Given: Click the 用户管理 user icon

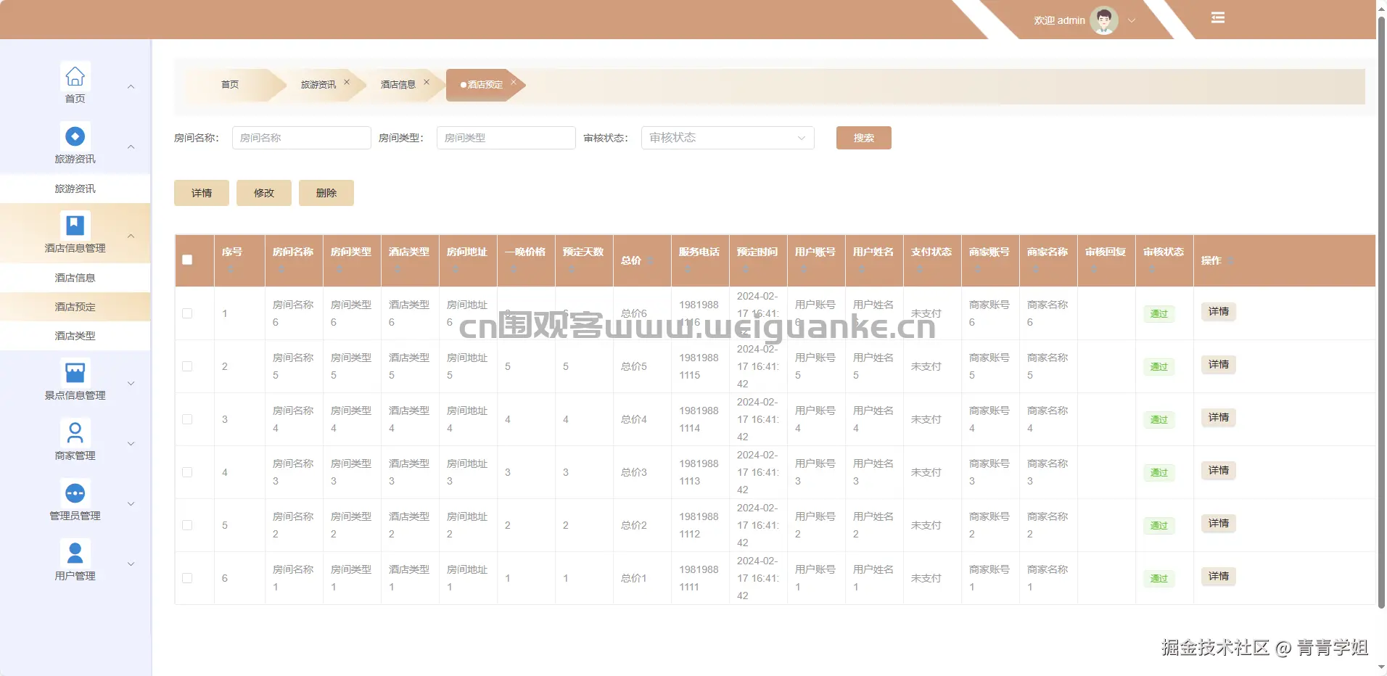Looking at the screenshot, I should point(75,553).
